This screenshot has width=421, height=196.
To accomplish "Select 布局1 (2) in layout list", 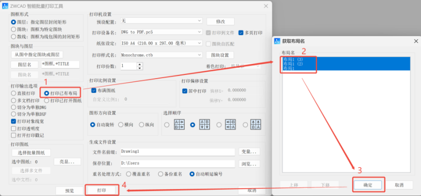I will 346,64.
